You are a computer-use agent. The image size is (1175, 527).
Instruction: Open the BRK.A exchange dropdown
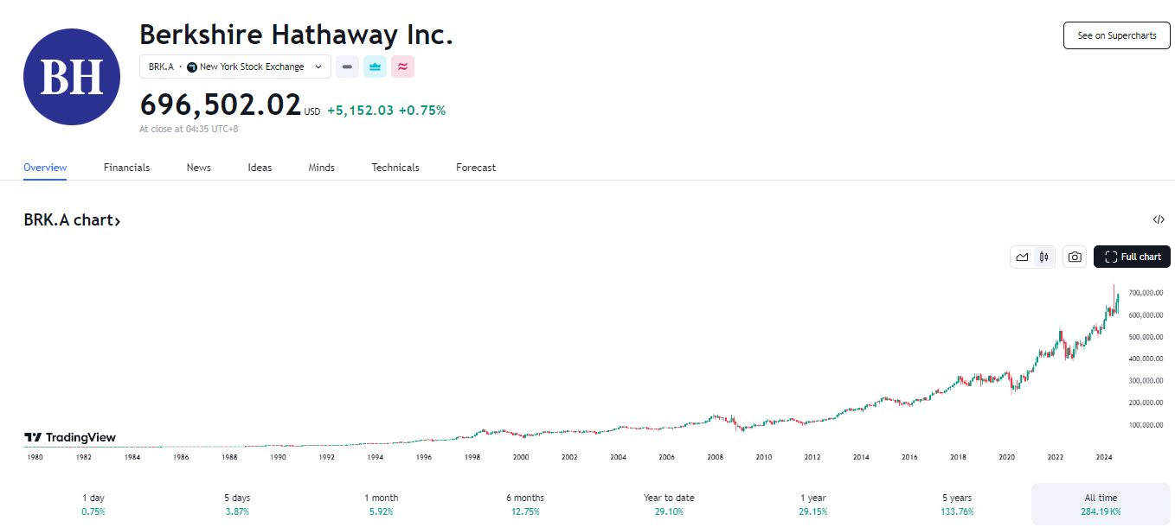pyautogui.click(x=234, y=67)
